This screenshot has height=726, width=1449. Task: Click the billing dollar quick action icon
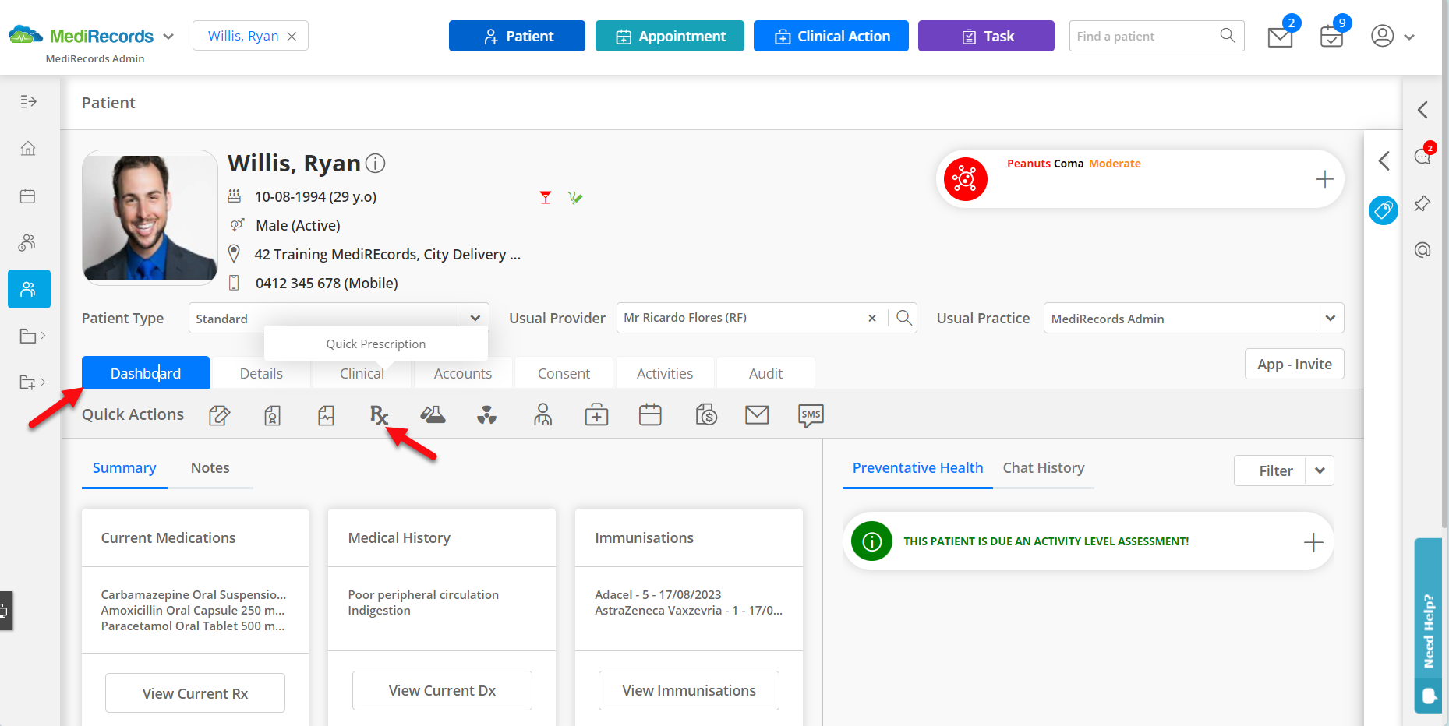click(706, 415)
